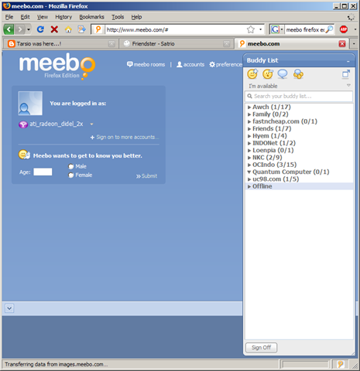
Task: Open the meebo rooms link
Action: tap(146, 64)
